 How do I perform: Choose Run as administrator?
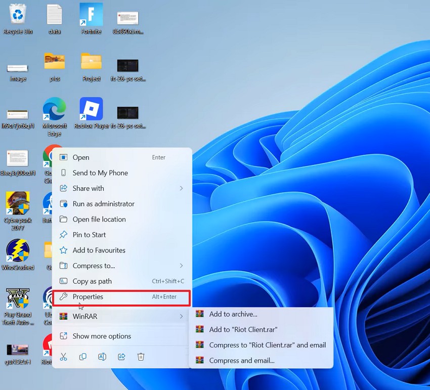pyautogui.click(x=103, y=204)
